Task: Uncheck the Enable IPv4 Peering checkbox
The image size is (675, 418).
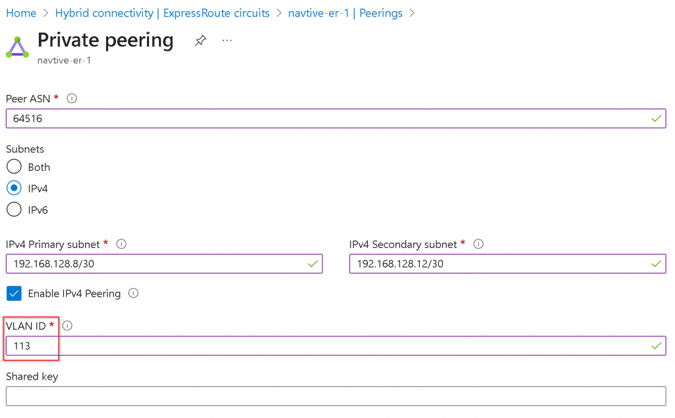Action: click(14, 293)
